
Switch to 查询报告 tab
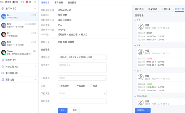[x=72, y=2]
